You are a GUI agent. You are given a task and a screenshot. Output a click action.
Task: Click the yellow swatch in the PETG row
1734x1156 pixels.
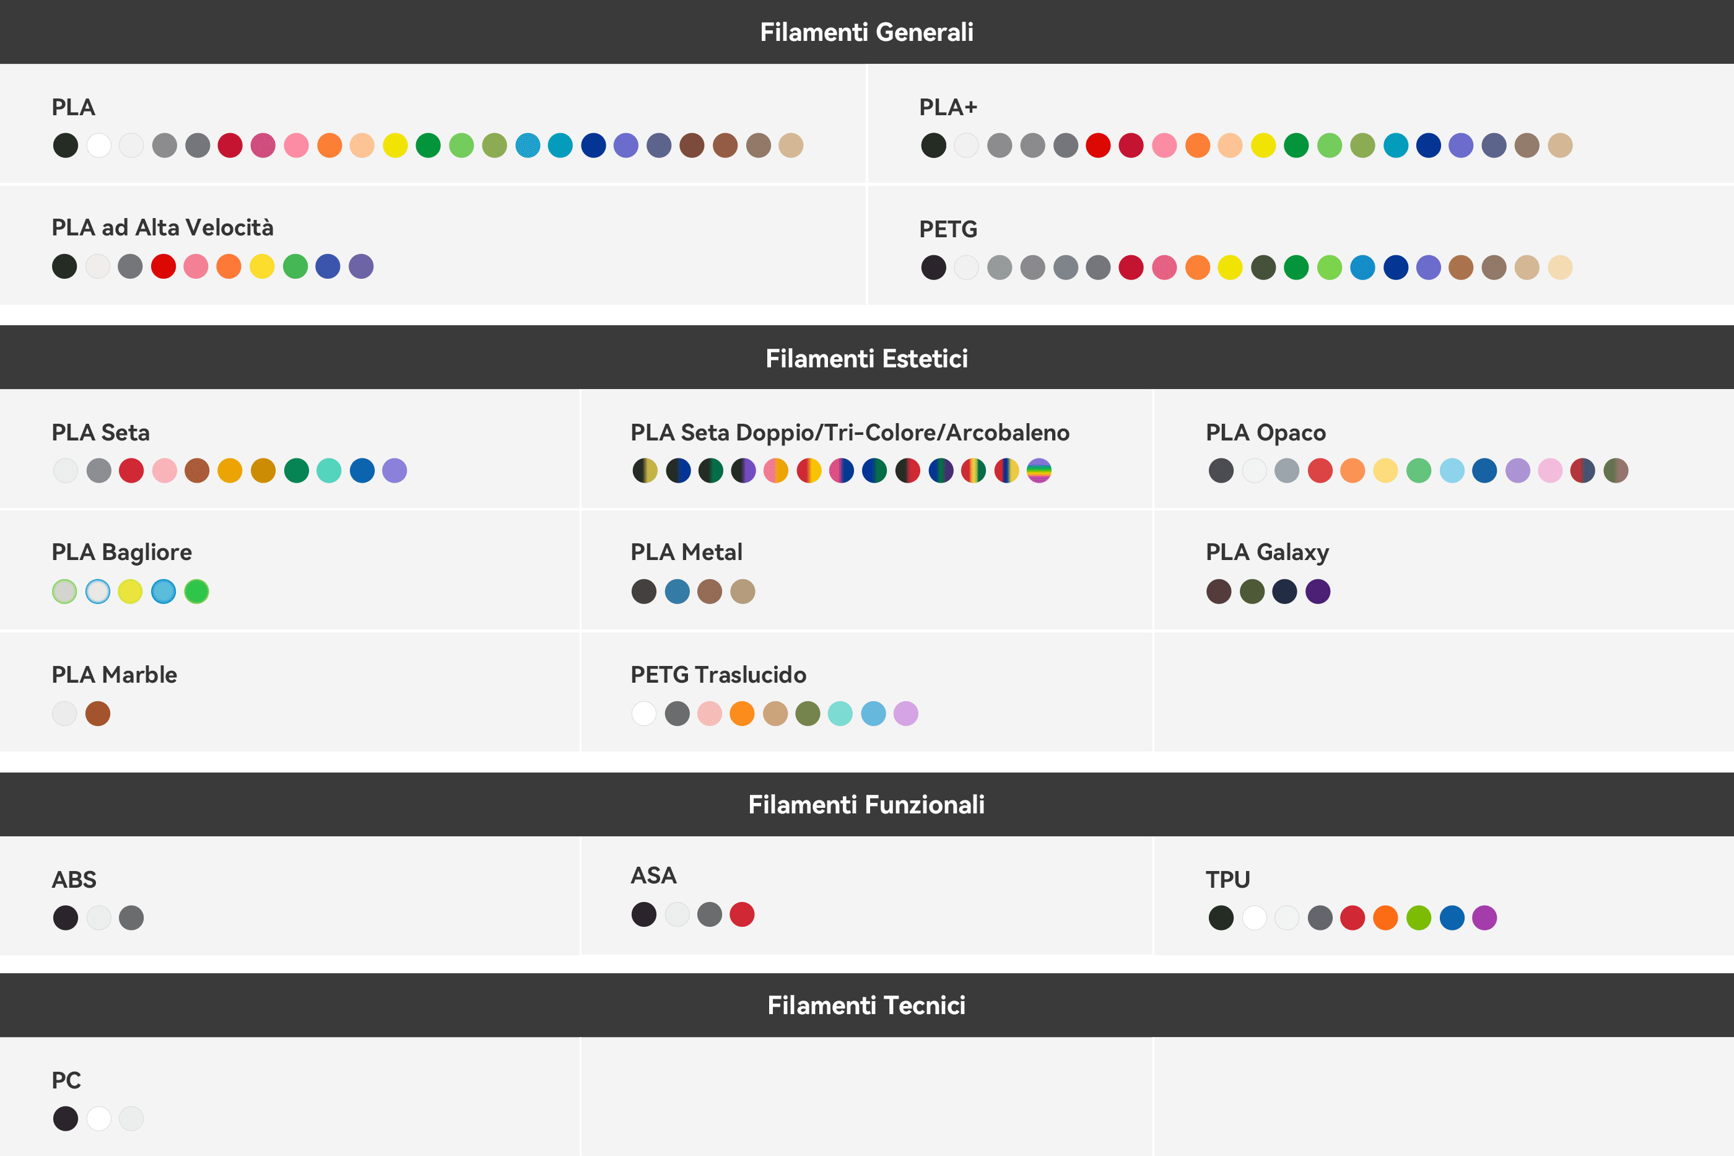[1230, 267]
